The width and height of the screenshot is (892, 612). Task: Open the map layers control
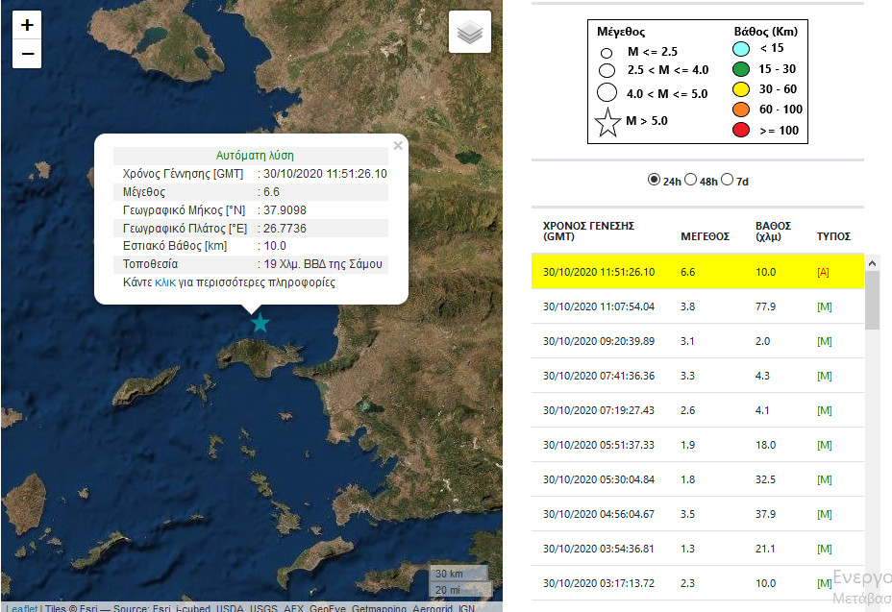(x=469, y=33)
